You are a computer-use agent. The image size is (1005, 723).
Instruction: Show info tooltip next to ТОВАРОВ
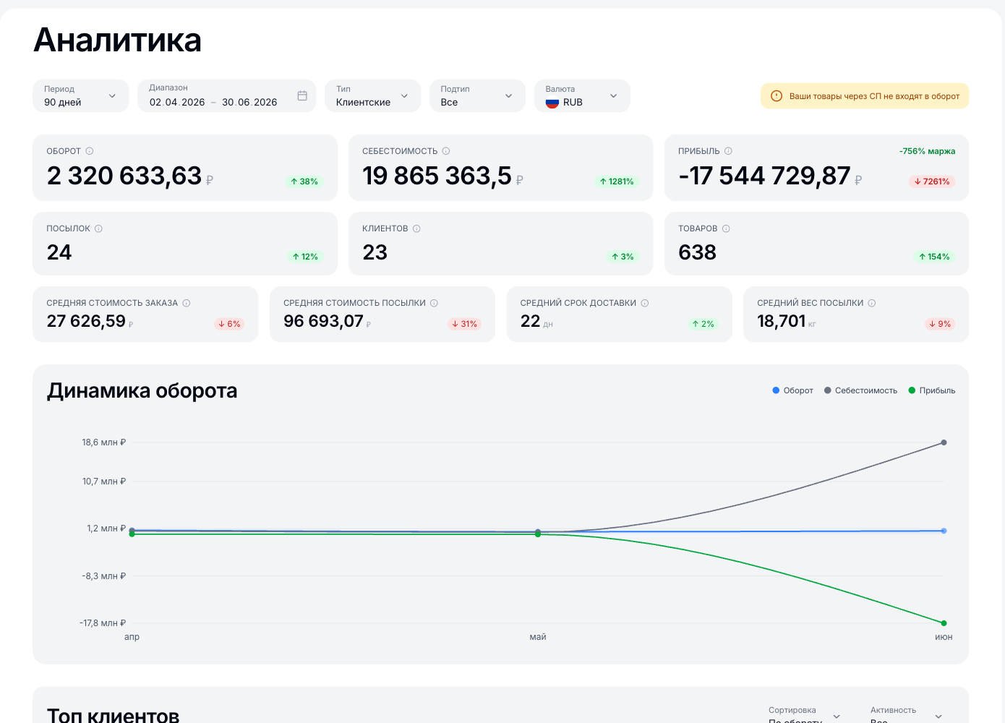pos(726,228)
